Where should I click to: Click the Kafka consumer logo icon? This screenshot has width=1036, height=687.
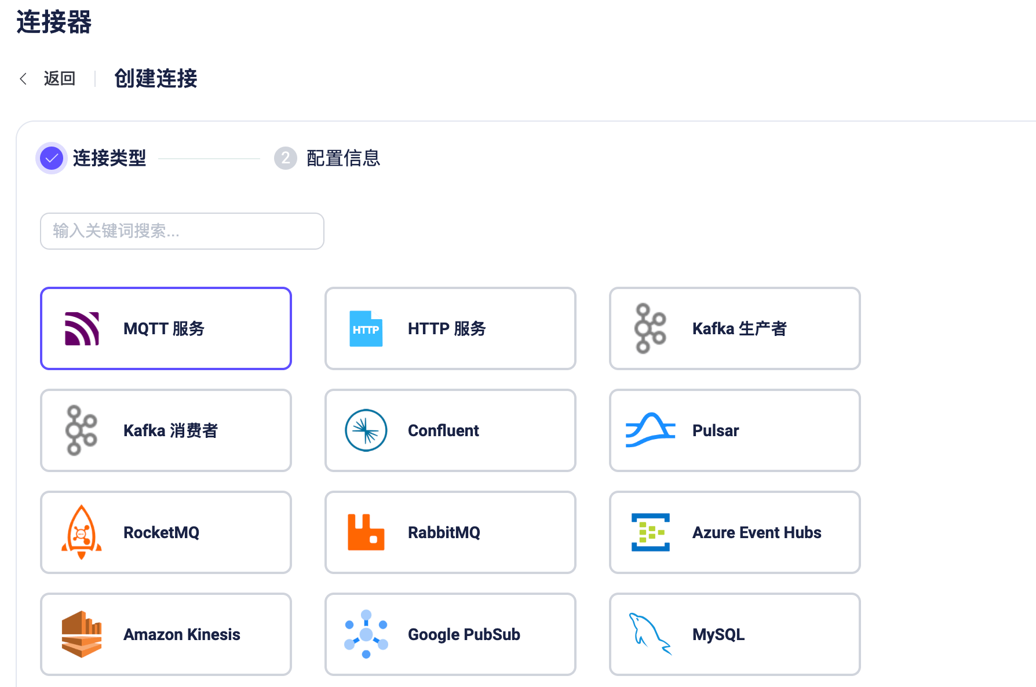pos(82,430)
